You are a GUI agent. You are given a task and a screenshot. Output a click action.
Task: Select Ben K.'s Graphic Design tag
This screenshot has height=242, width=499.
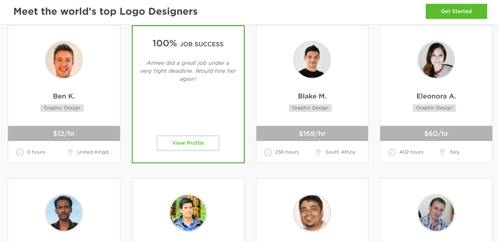pos(62,108)
